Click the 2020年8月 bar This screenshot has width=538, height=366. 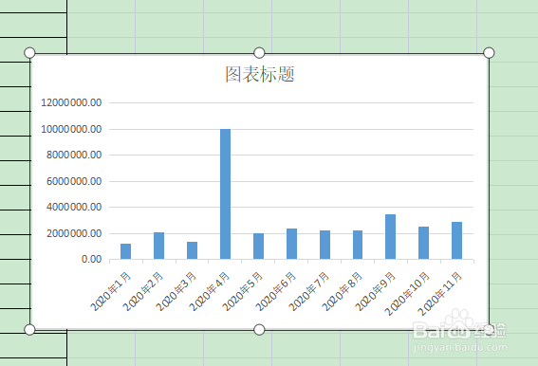[358, 245]
